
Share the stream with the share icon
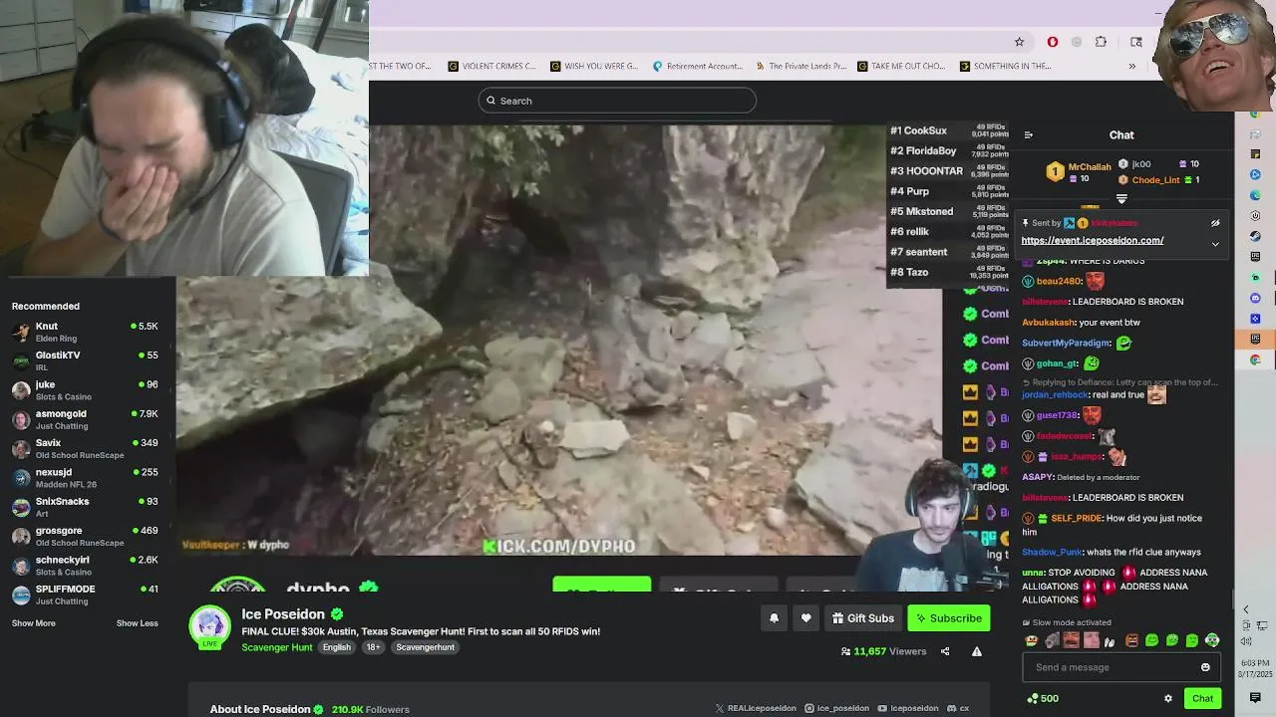(x=945, y=651)
